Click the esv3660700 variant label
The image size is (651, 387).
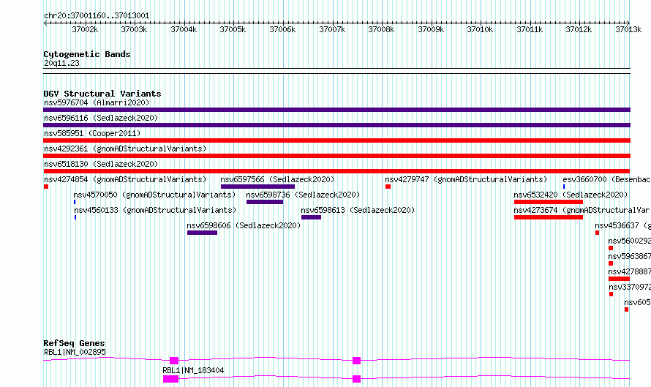pyautogui.click(x=606, y=179)
